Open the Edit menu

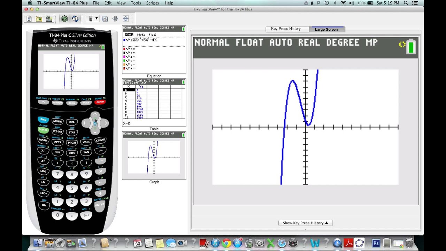(108, 3)
